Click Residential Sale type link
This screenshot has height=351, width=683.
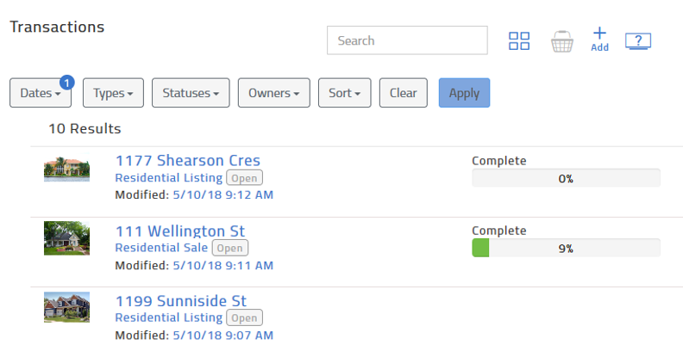point(161,248)
